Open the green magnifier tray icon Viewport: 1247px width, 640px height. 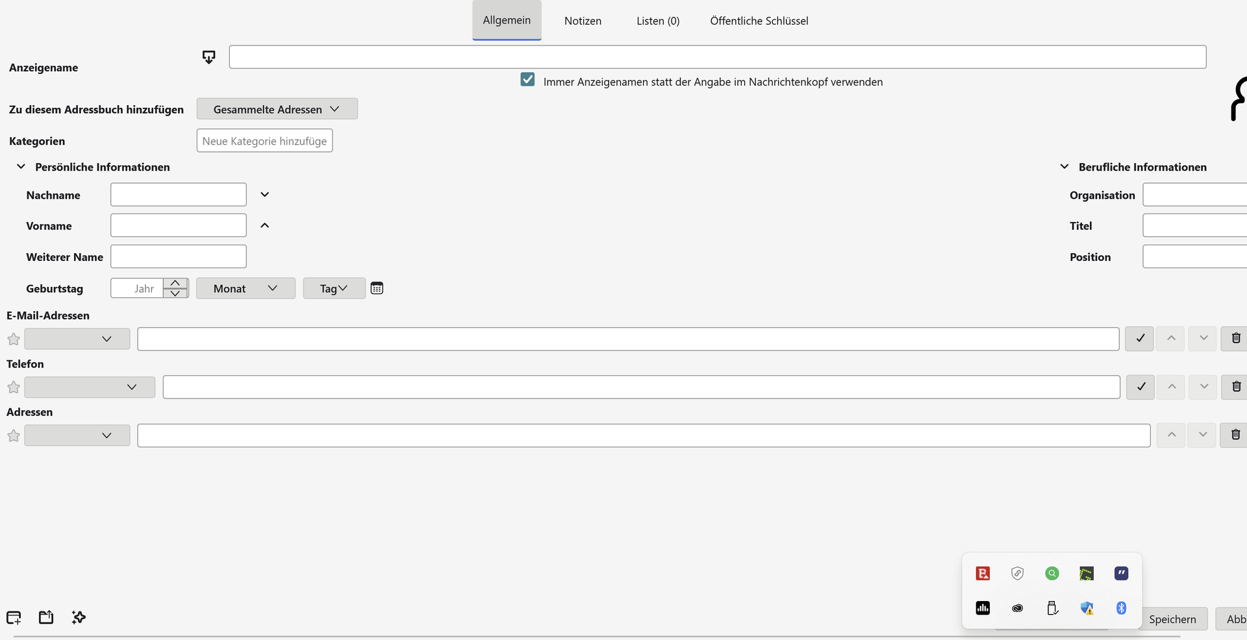(x=1052, y=573)
